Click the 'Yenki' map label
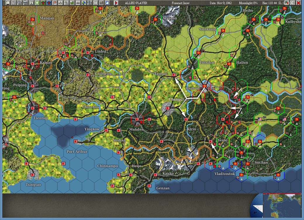304x220 pixels. (x=222, y=140)
